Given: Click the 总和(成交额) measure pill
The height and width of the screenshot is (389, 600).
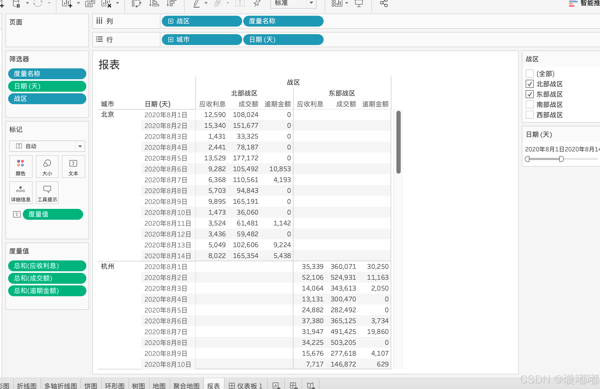Looking at the screenshot, I should click(x=47, y=278).
